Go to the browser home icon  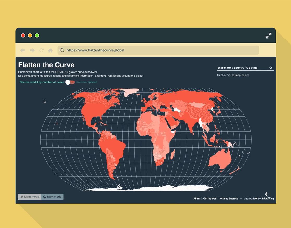click(50, 50)
